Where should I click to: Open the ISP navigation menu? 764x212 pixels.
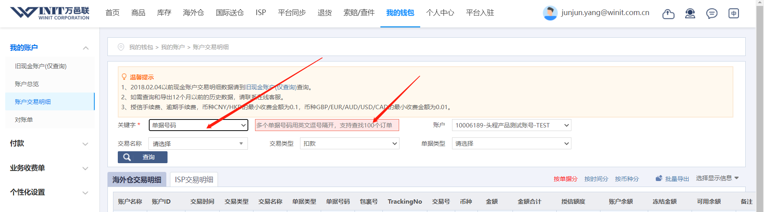tap(261, 13)
